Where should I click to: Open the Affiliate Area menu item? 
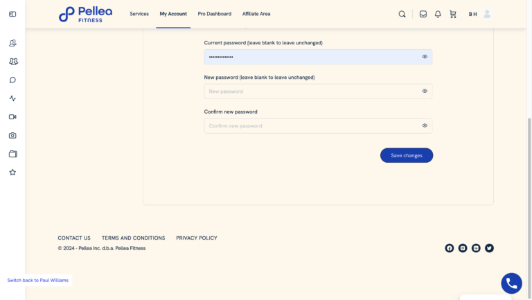pos(256,14)
